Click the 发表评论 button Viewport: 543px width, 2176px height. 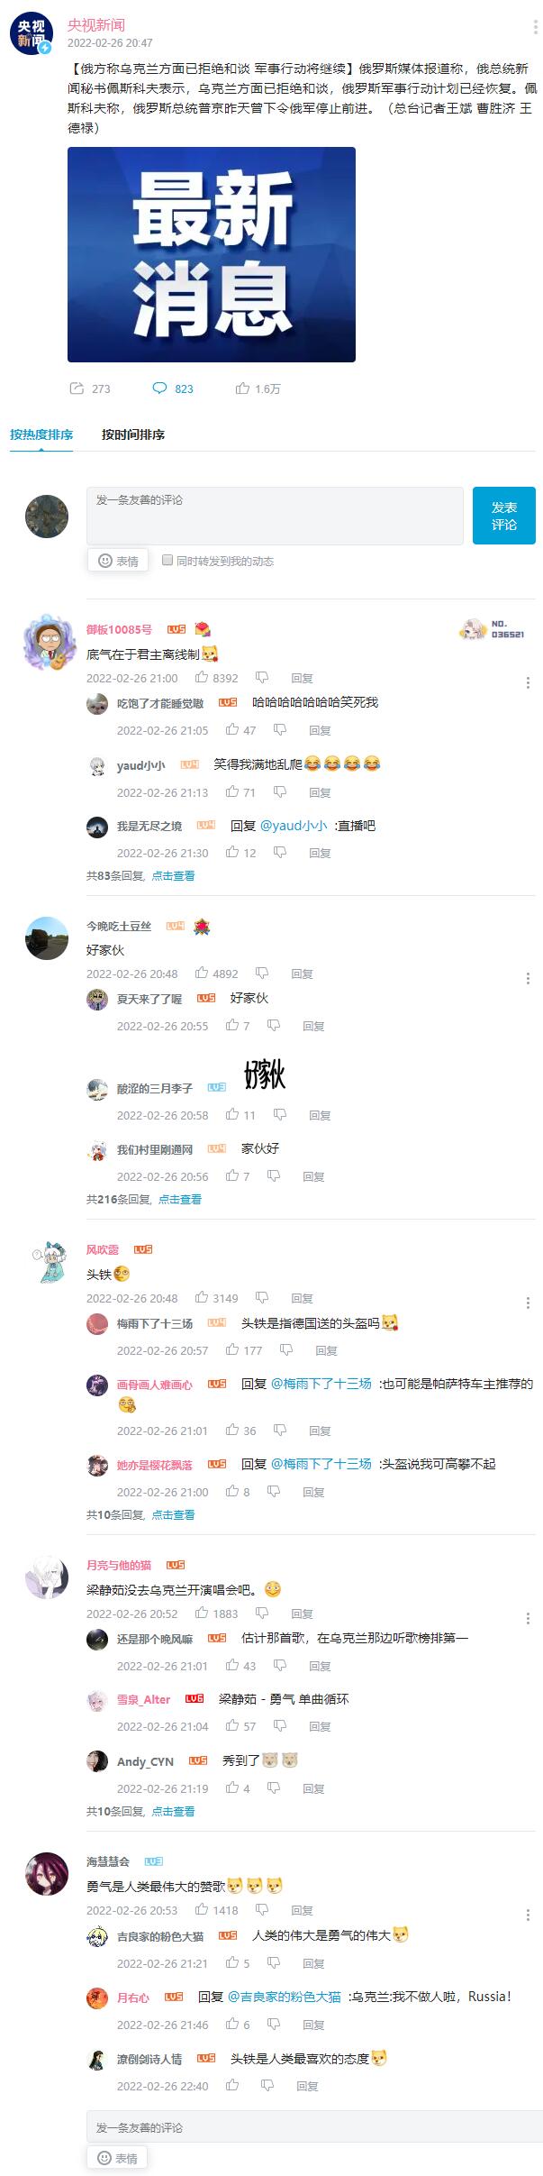504,516
